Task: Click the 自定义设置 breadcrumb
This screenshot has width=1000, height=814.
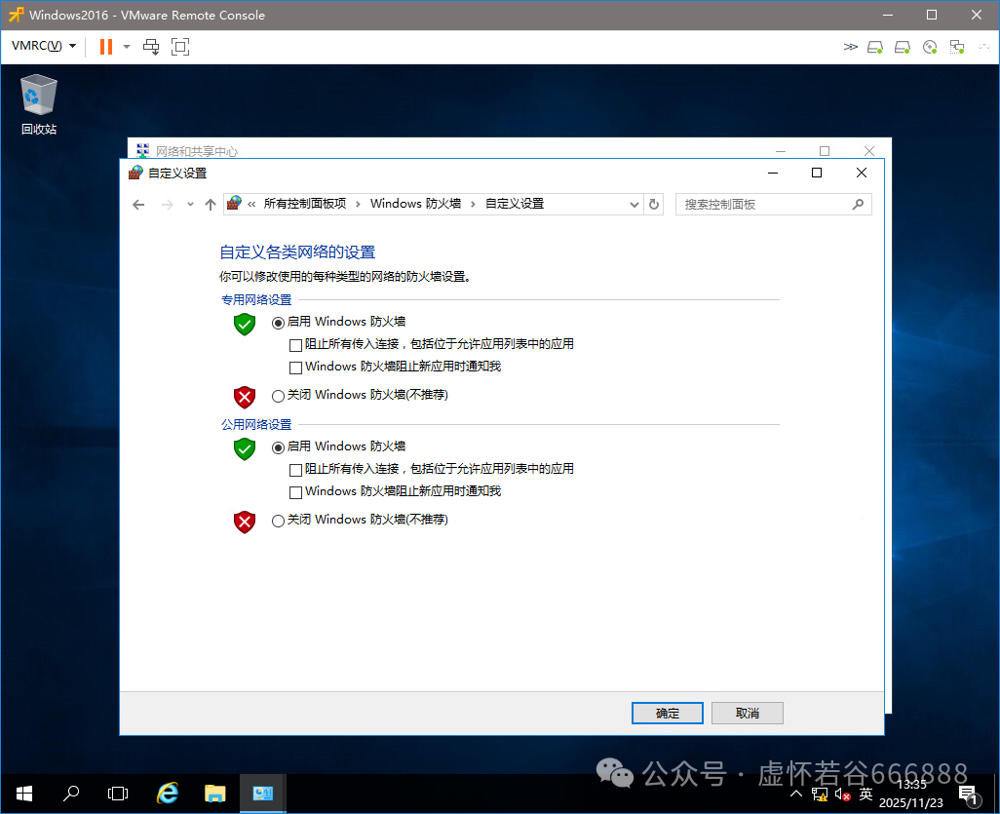Action: [515, 204]
